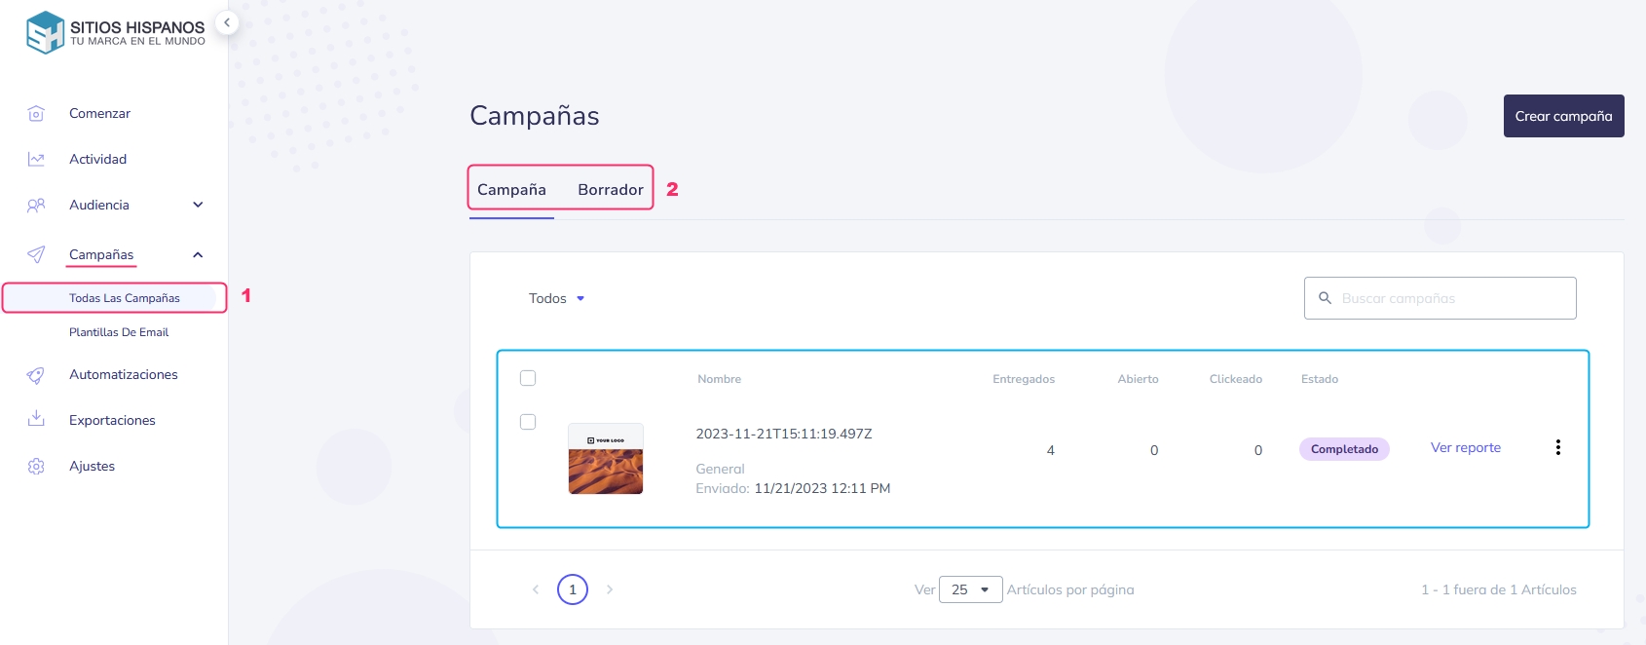1646x645 pixels.
Task: Open the three-dot menu for the campaign row
Action: pos(1557,447)
